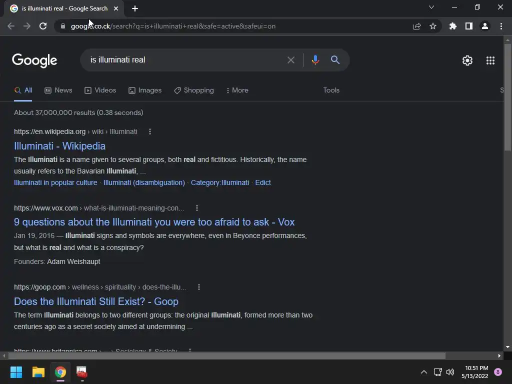Open File Explorer from taskbar

tap(38, 372)
